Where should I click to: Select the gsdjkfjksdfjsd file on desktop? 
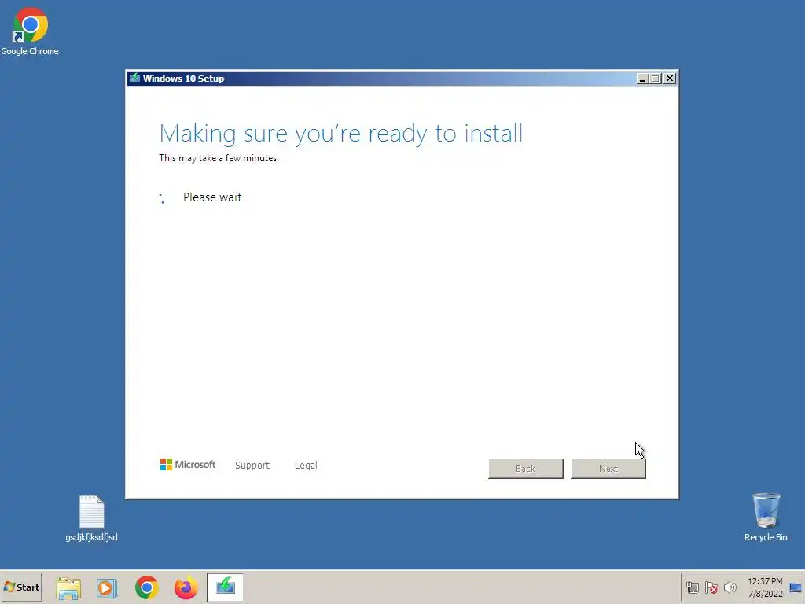(x=91, y=518)
